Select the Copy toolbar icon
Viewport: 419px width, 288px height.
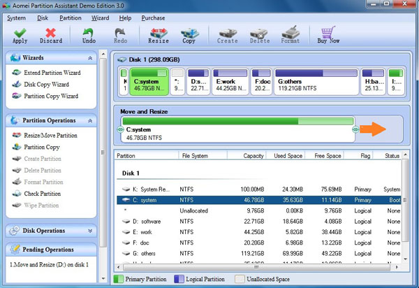tap(189, 36)
